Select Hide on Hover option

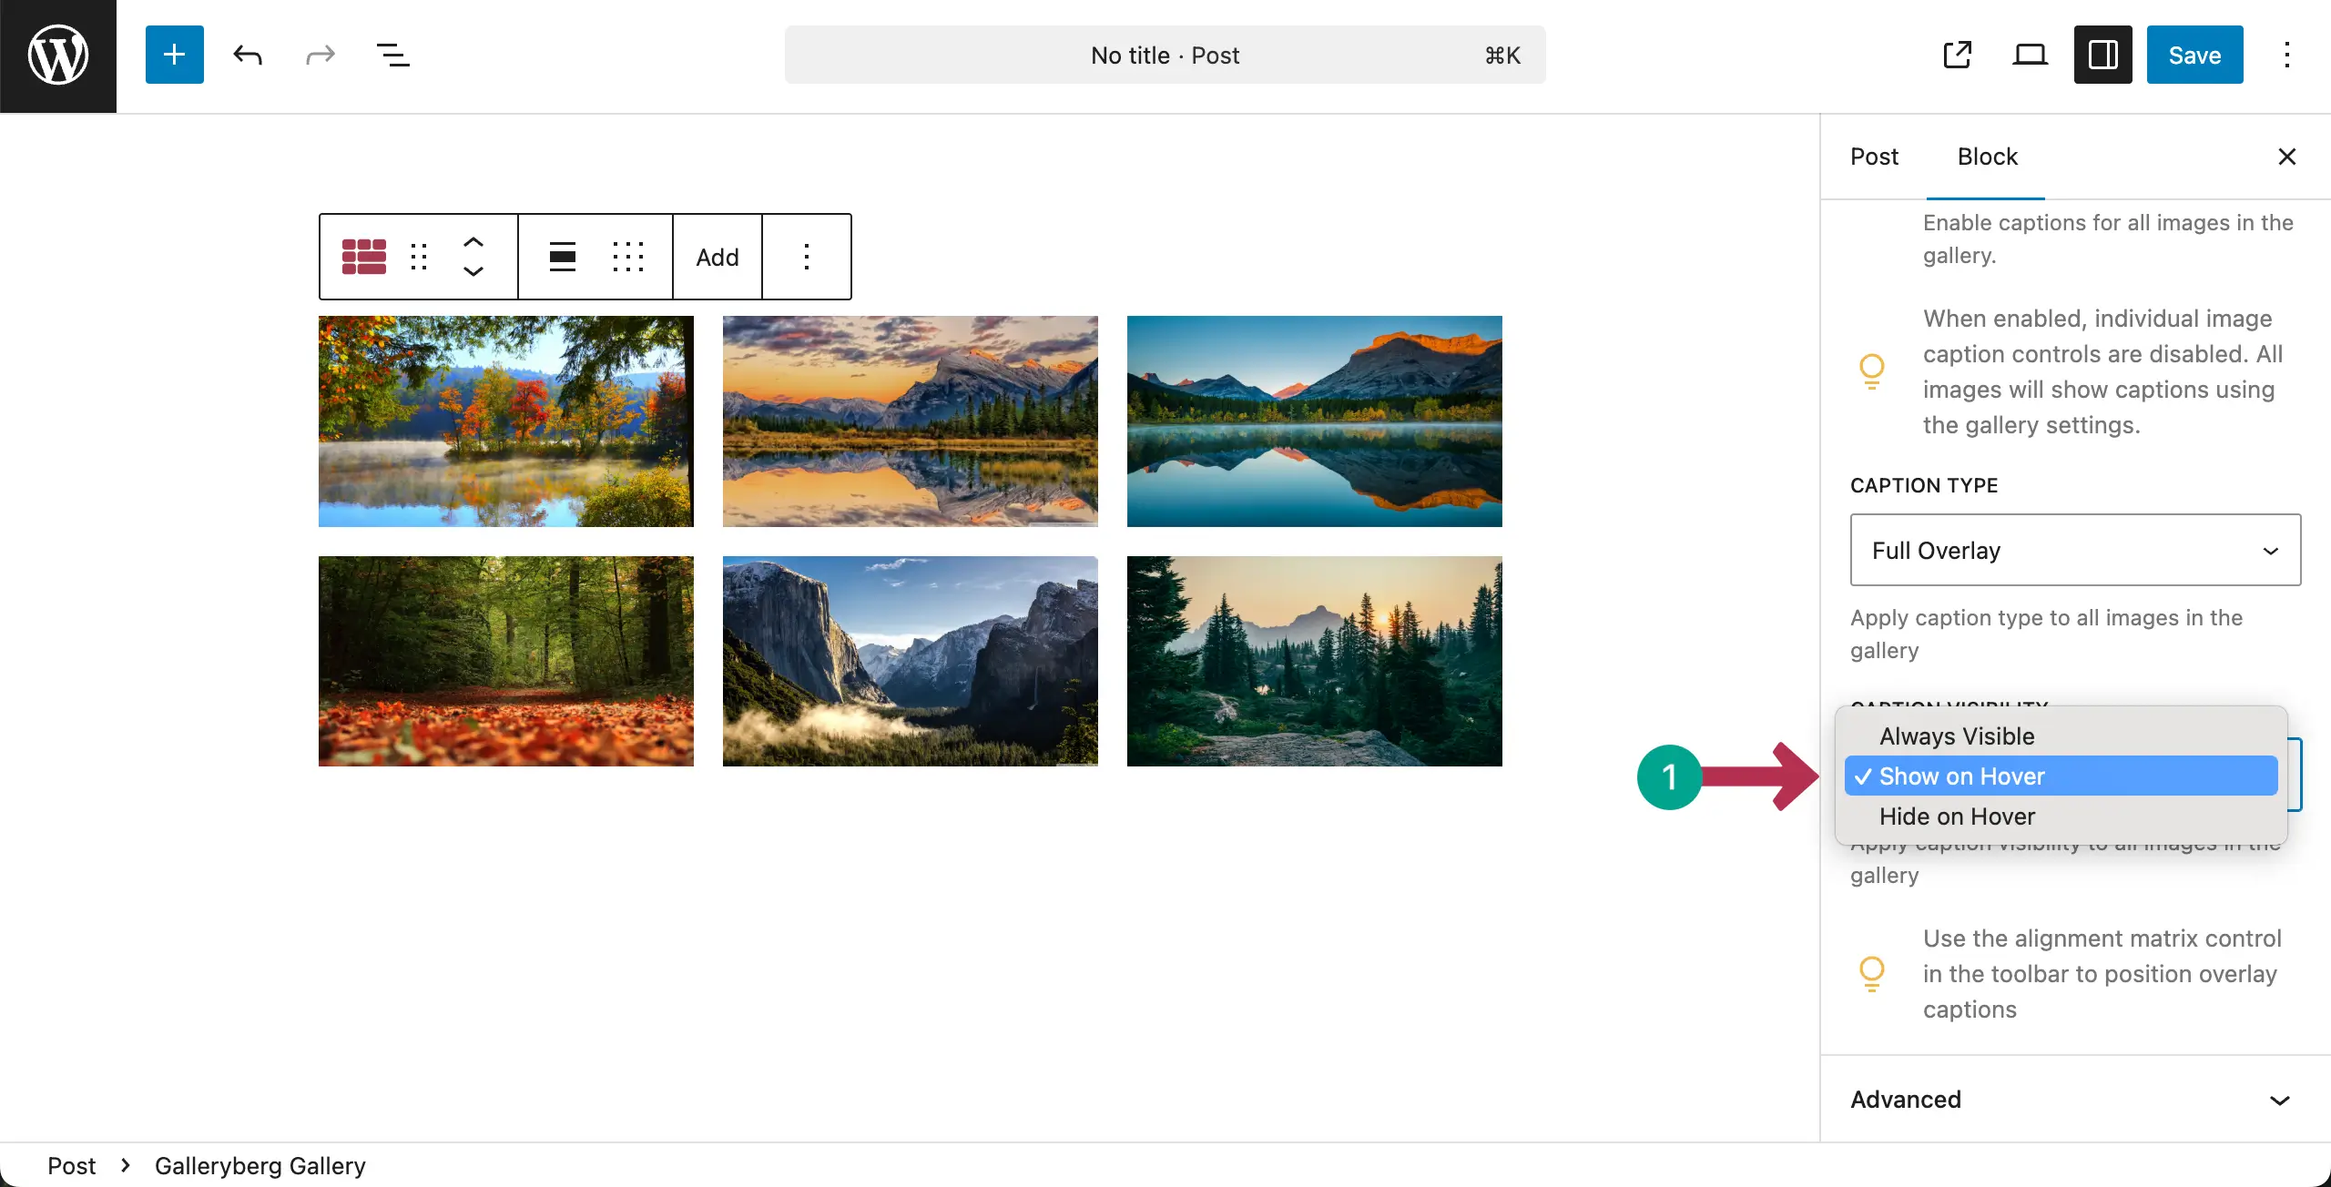[1956, 816]
